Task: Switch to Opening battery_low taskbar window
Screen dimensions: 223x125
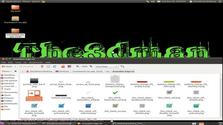Action: [x=129, y=124]
